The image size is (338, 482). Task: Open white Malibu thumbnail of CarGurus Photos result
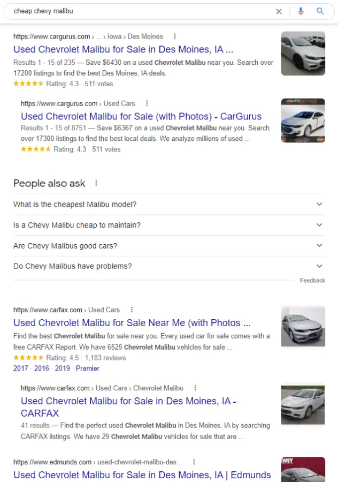click(x=303, y=120)
